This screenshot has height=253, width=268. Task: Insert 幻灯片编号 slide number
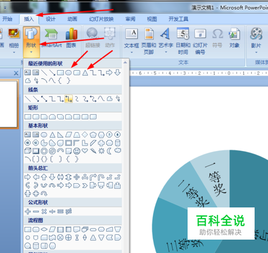(200, 41)
